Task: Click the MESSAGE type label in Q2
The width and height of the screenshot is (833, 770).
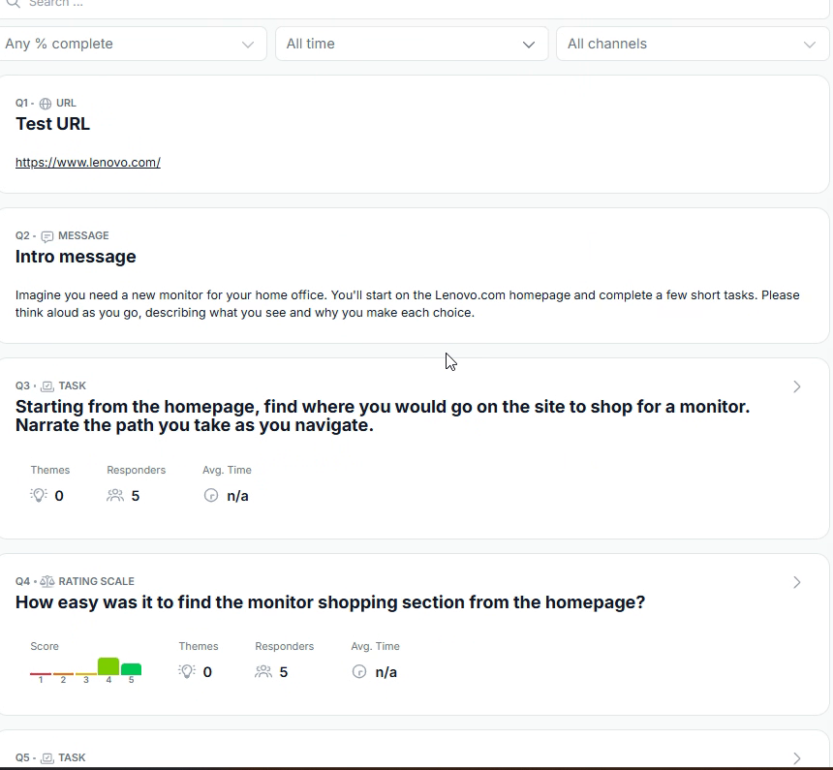Action: 83,235
